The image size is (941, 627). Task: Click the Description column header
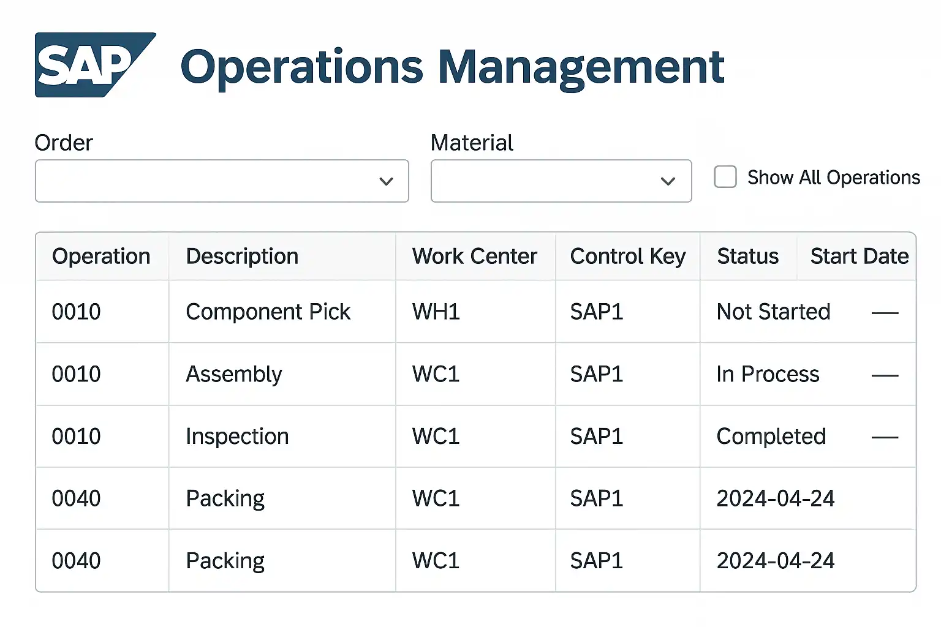[x=242, y=257]
